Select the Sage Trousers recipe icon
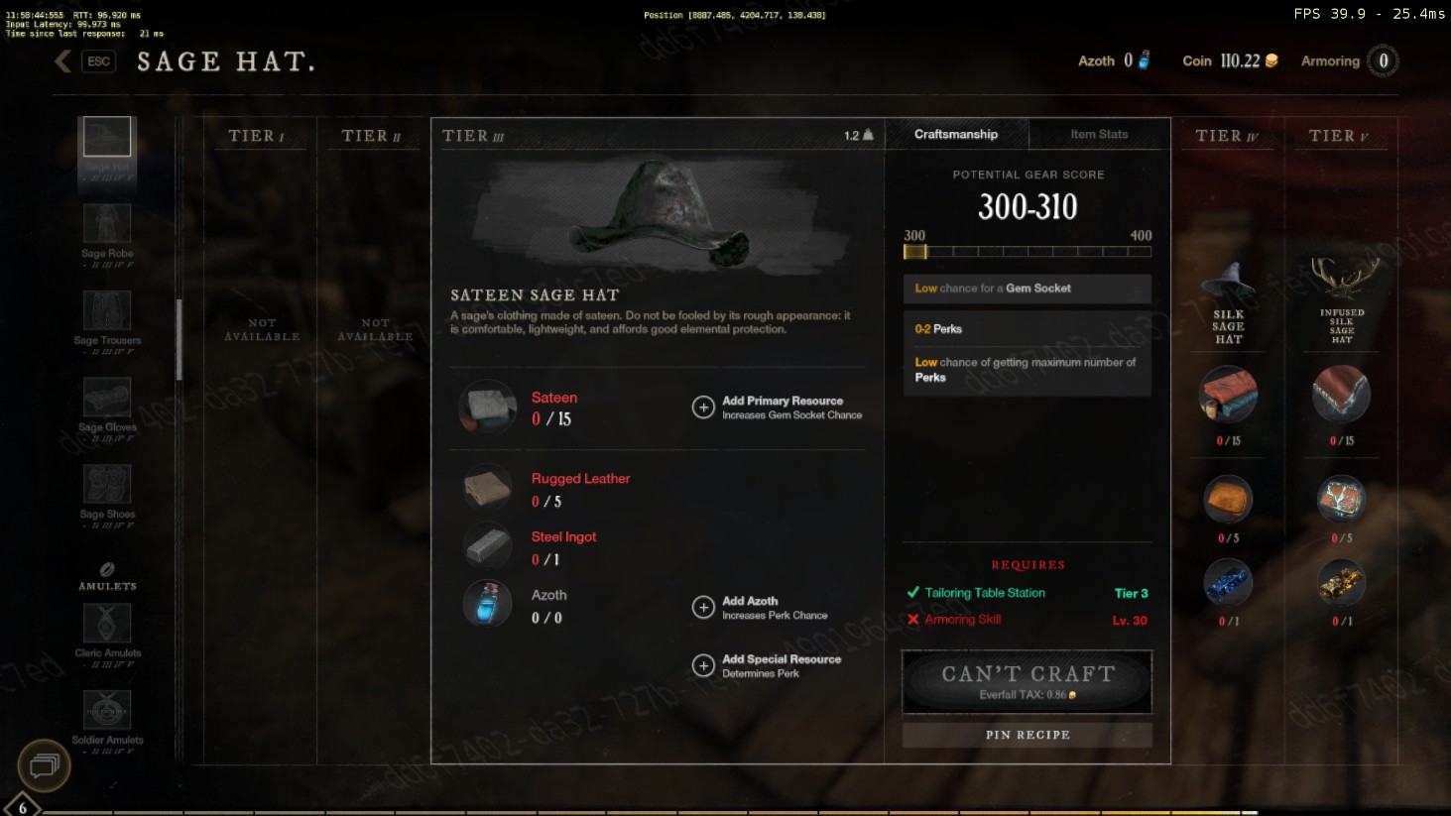1451x816 pixels. point(107,310)
